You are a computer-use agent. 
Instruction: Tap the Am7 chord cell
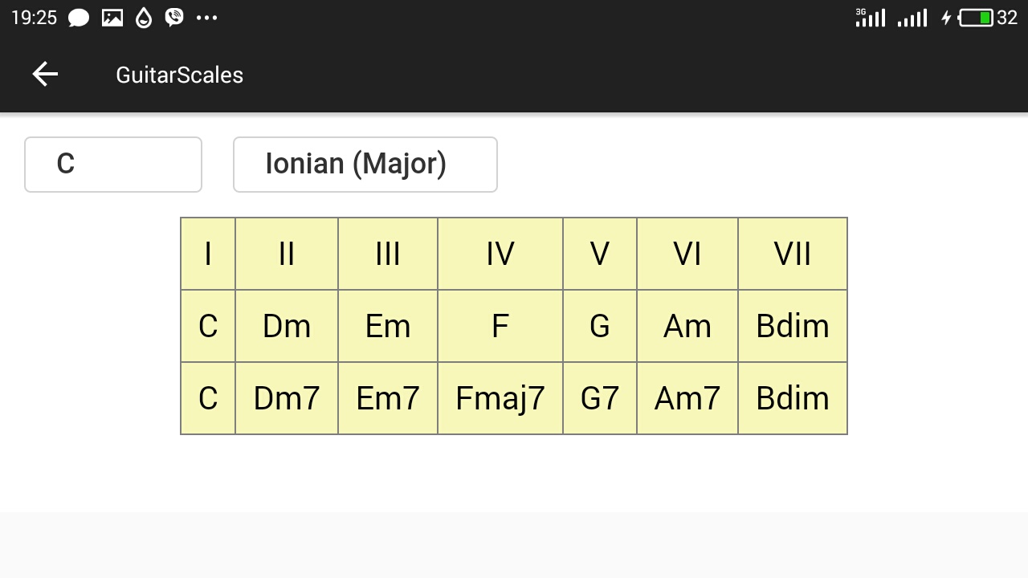coord(687,398)
